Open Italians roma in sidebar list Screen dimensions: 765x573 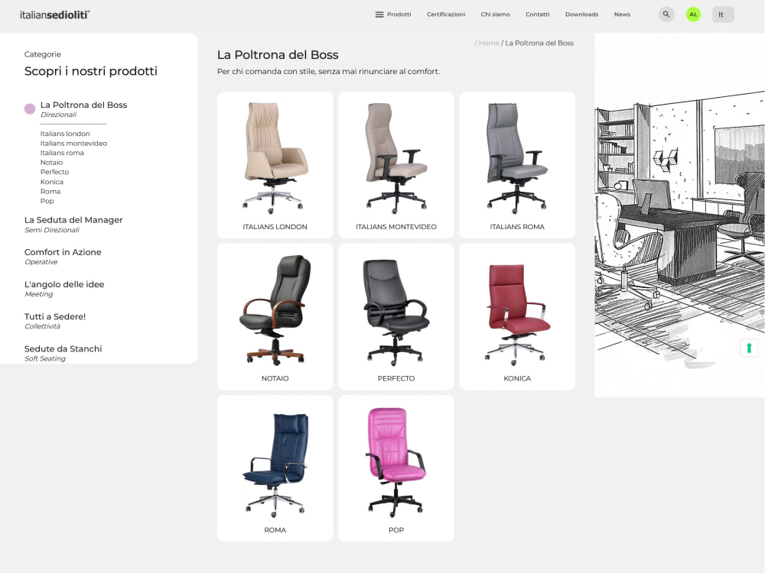[62, 153]
